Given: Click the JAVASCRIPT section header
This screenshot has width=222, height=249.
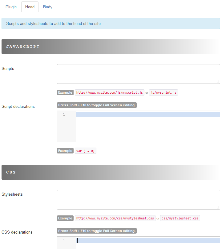Looking at the screenshot, I should point(111,47).
